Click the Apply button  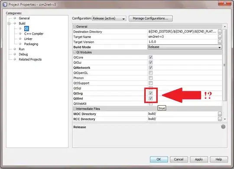point(199,159)
